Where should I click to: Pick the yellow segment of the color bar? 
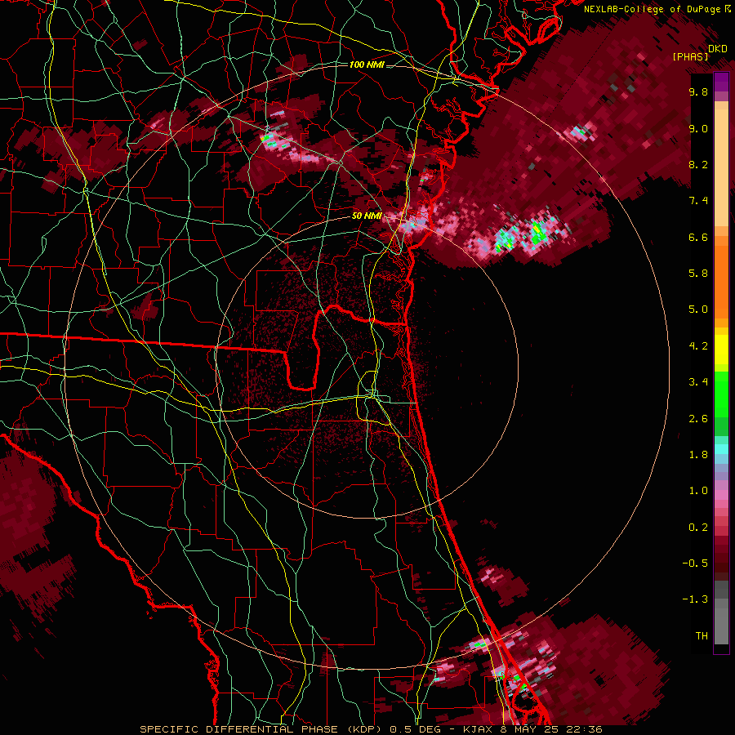tap(721, 350)
